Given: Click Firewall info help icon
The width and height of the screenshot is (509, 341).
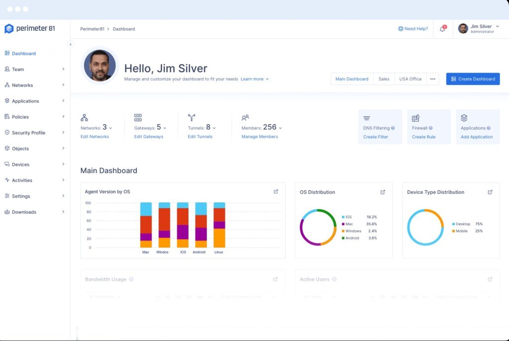Looking at the screenshot, I should tap(430, 128).
